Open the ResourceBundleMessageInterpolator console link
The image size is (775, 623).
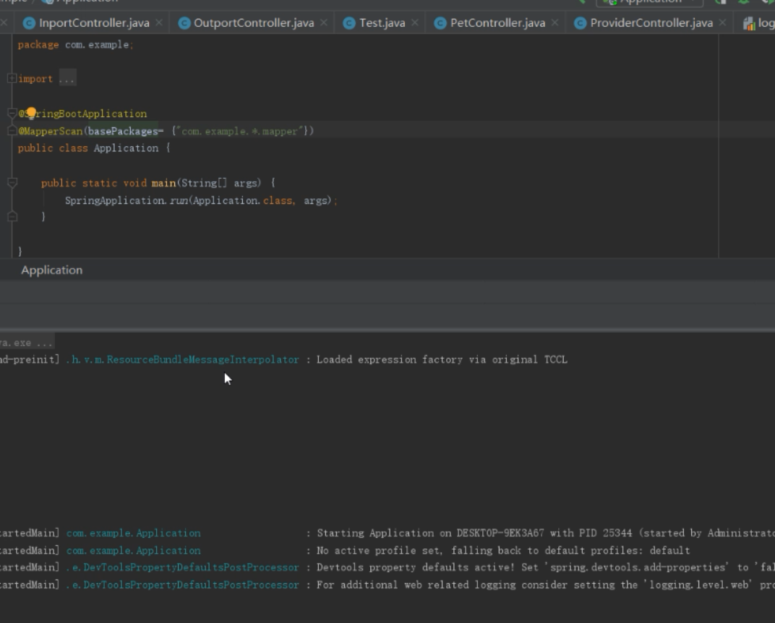coord(182,360)
